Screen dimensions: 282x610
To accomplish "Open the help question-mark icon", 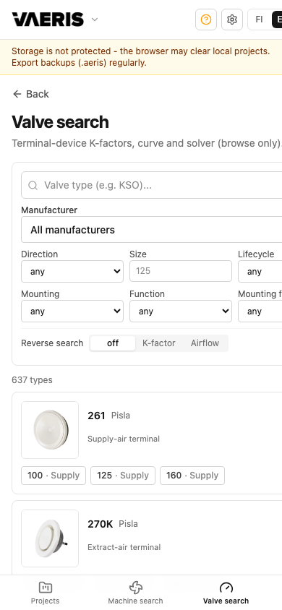I will pos(206,20).
